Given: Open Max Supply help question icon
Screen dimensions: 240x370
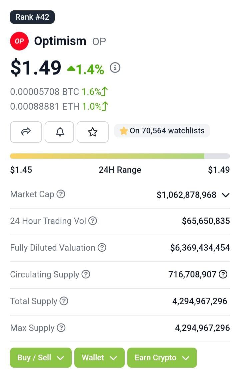Looking at the screenshot, I should click(x=61, y=328).
